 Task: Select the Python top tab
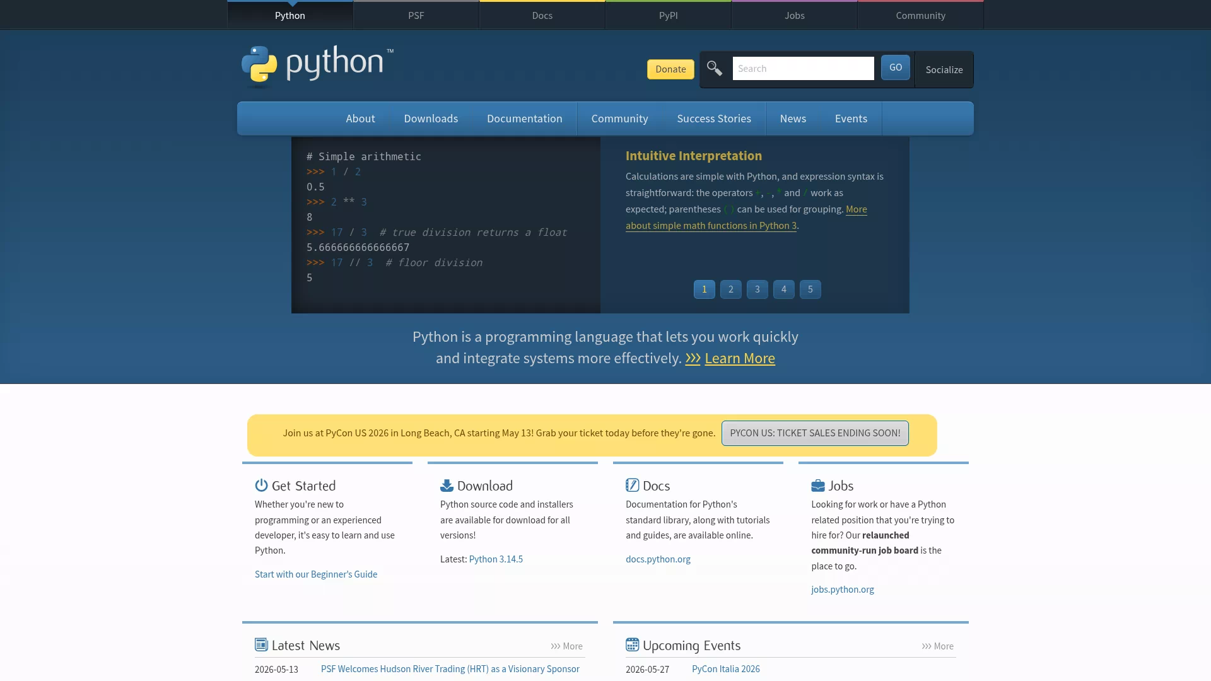point(290,15)
